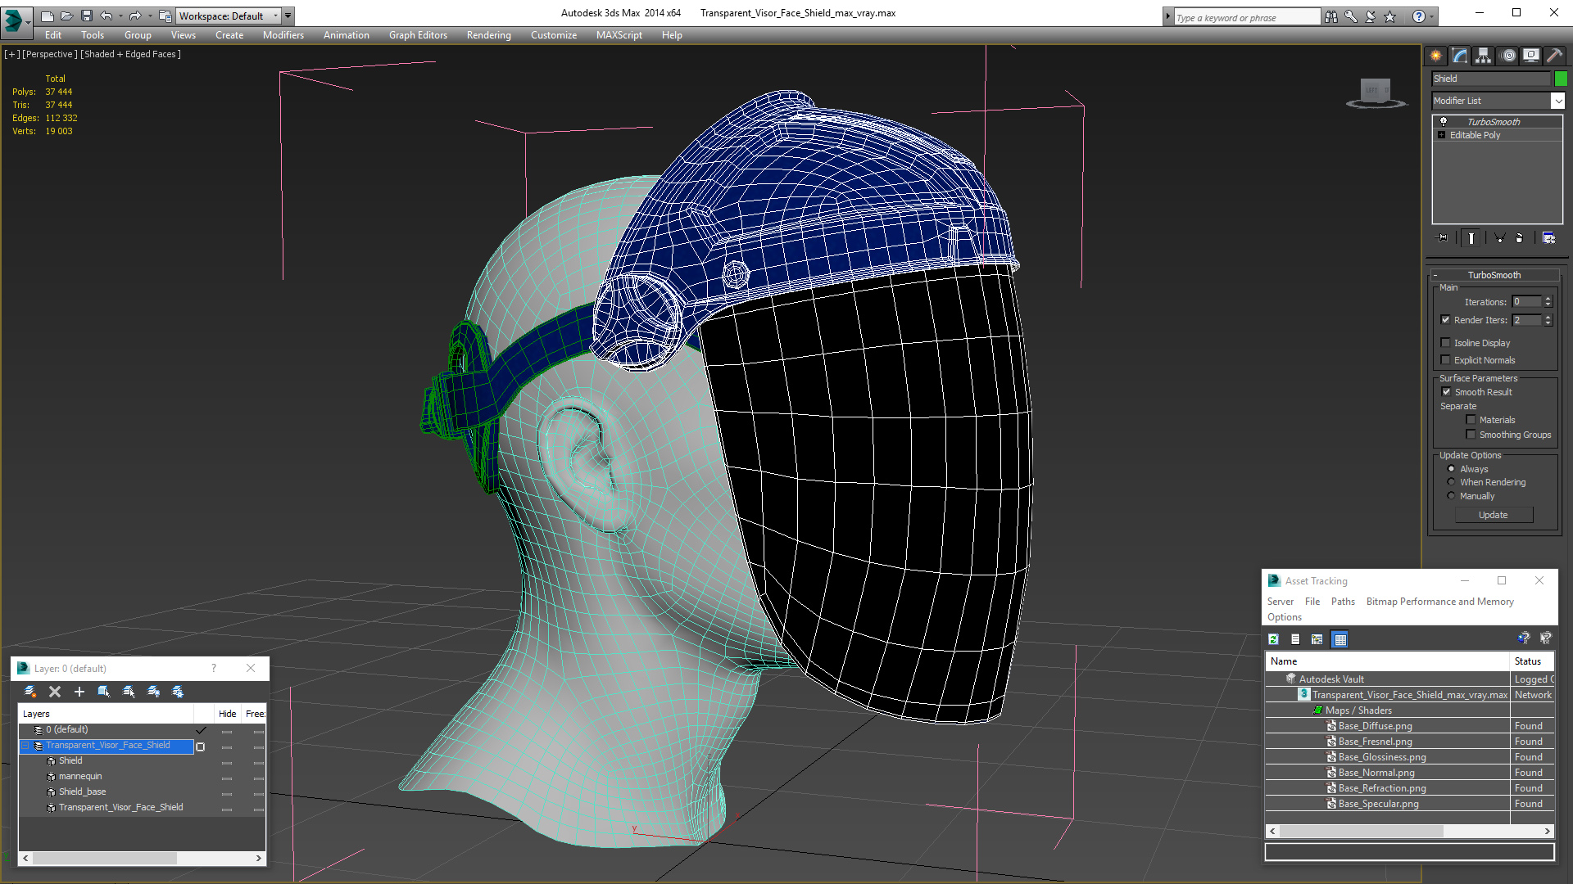The image size is (1573, 884).
Task: Open the Hierarchy command panel tab
Action: [x=1483, y=56]
